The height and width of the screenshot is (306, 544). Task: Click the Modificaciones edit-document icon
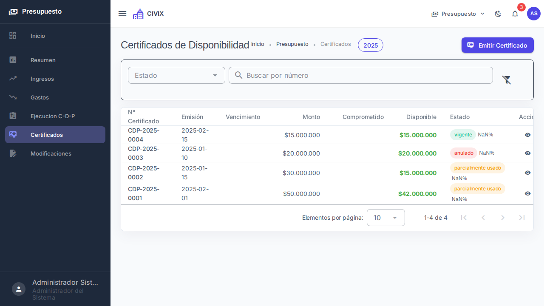click(x=13, y=153)
